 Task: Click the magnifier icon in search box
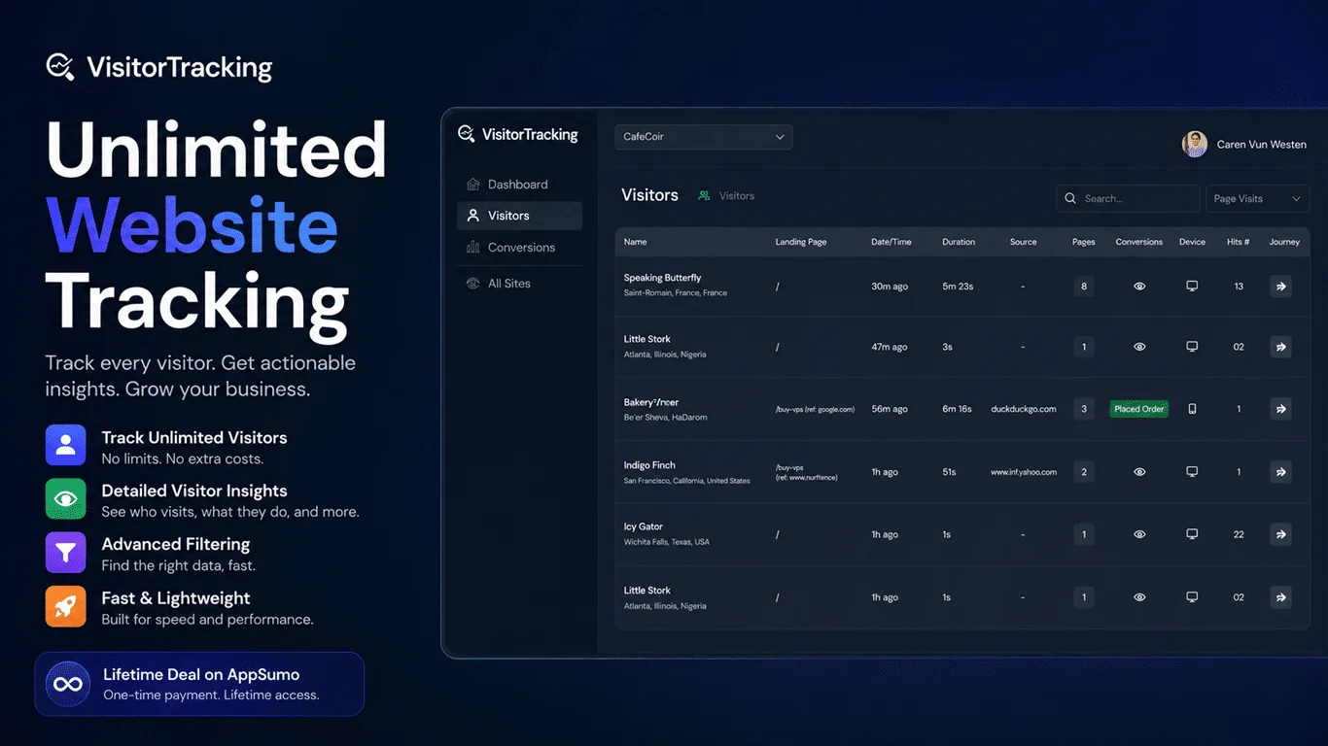pos(1070,198)
